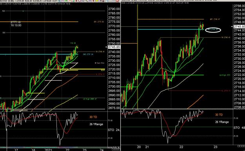
Task: Click 2714.0 on the right chart price axis
Action: pos(240,91)
